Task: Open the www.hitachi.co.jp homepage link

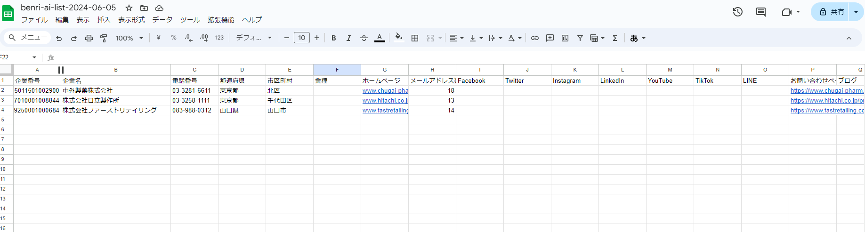Action: [x=385, y=100]
